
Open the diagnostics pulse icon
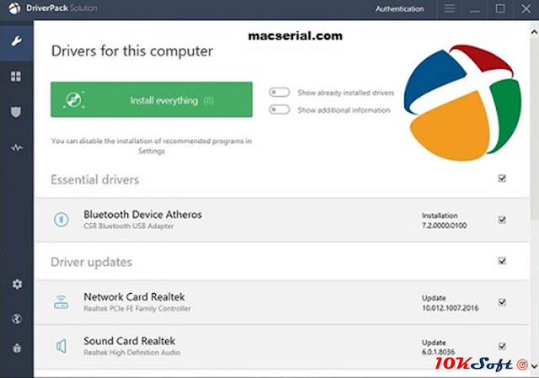point(16,147)
